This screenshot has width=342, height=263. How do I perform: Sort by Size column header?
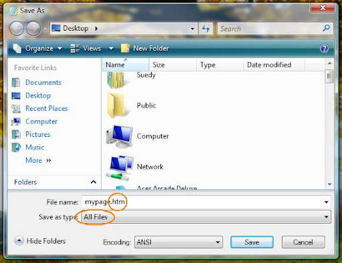pos(173,65)
